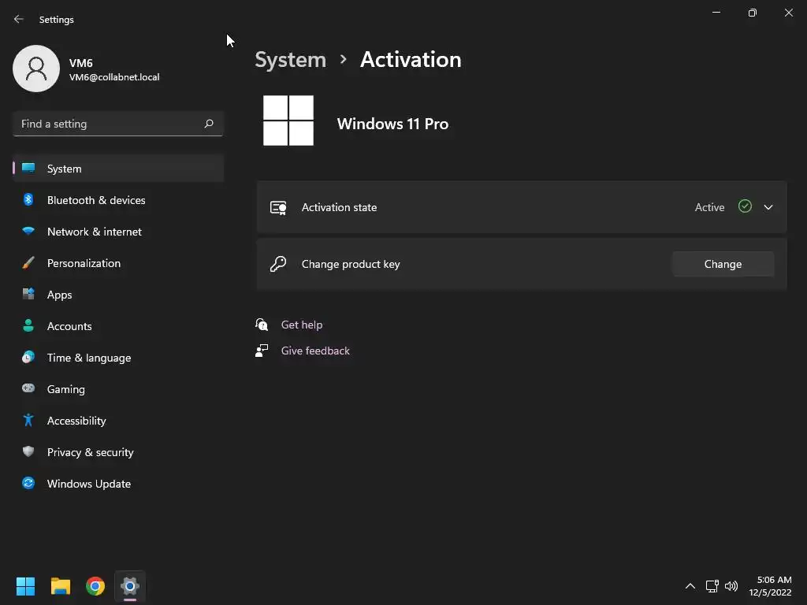Click the Give feedback link

(x=315, y=351)
